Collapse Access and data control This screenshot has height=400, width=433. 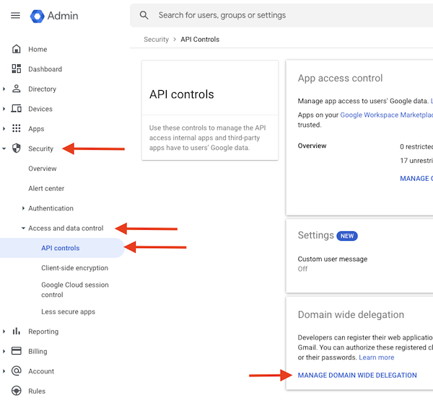(x=23, y=228)
